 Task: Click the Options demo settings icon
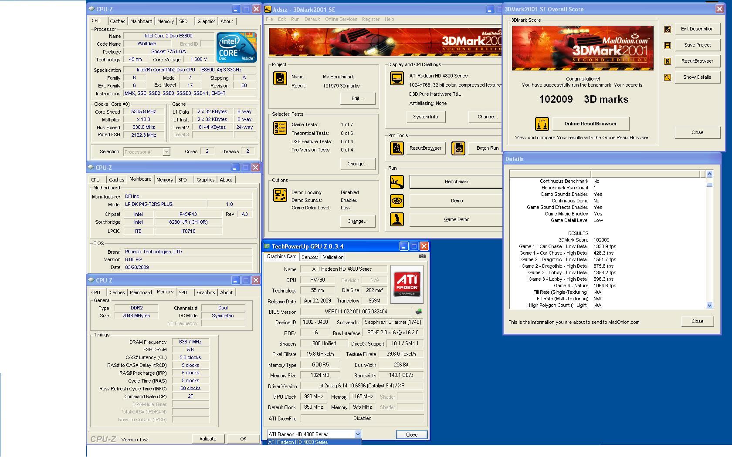(x=280, y=195)
